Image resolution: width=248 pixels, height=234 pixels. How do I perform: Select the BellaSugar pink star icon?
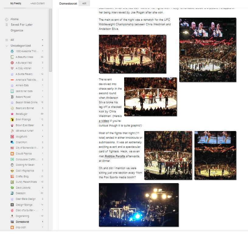(12, 114)
